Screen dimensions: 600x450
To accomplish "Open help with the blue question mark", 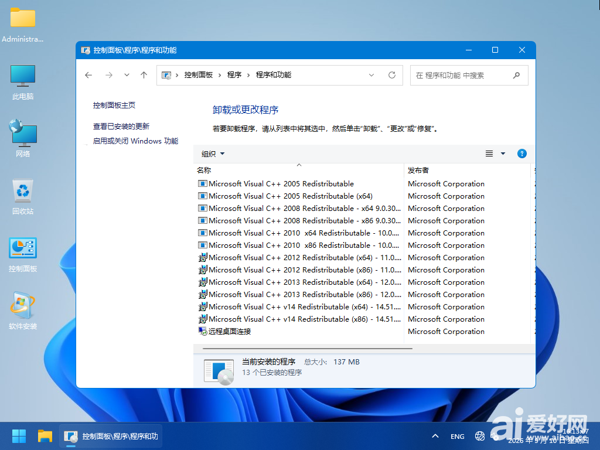I will click(x=522, y=154).
